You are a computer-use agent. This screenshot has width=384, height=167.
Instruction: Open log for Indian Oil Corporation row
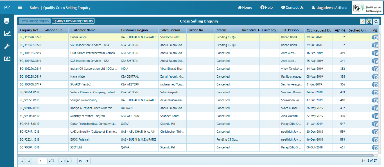click(375, 69)
